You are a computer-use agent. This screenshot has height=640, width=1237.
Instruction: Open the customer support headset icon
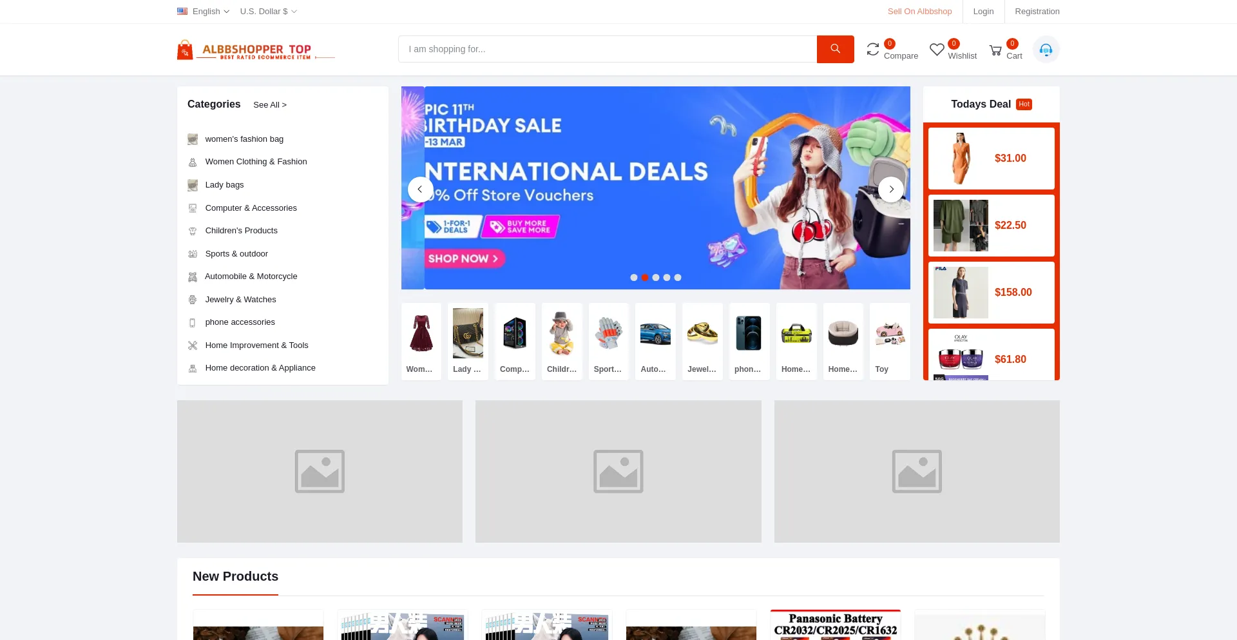[1046, 50]
